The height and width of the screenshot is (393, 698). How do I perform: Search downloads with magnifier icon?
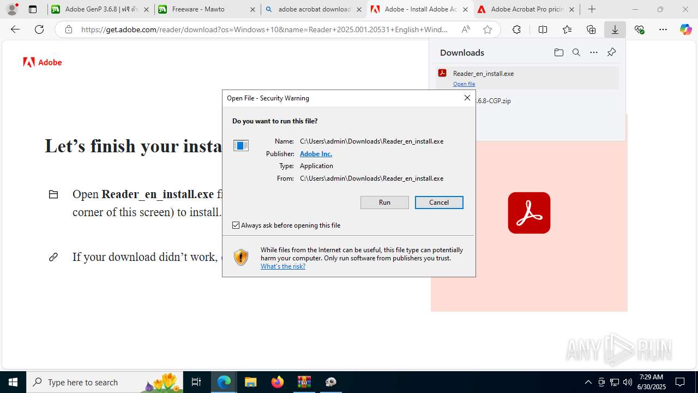(576, 52)
